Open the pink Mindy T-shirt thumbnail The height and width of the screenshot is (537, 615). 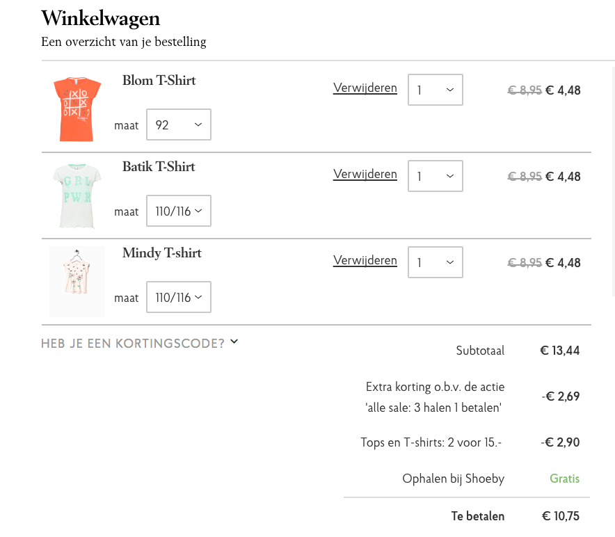click(x=77, y=282)
